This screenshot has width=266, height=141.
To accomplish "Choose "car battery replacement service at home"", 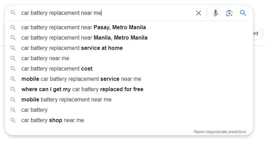I will 72,48.
